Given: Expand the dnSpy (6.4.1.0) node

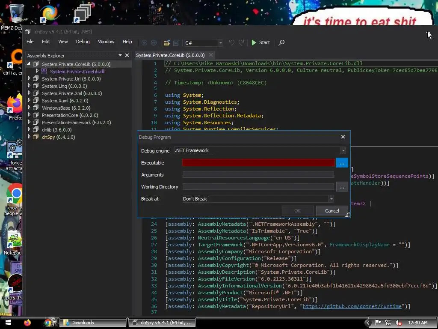Looking at the screenshot, I should 29,137.
